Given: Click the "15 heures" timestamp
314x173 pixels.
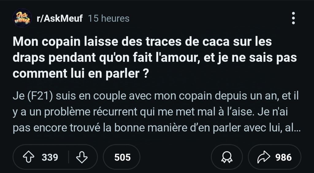Looking at the screenshot, I should [109, 19].
